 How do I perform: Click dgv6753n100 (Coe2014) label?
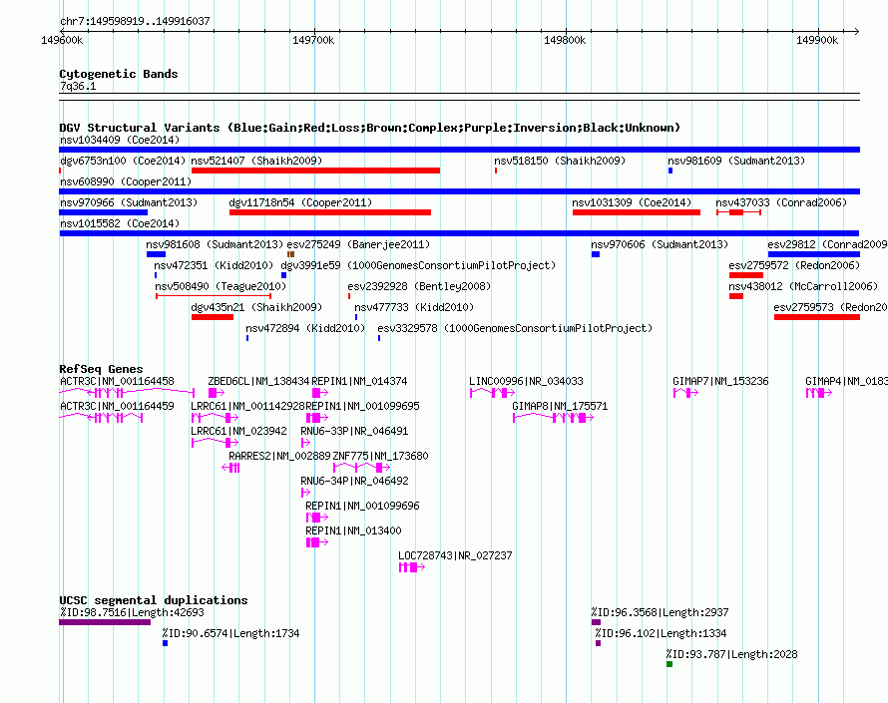point(123,161)
